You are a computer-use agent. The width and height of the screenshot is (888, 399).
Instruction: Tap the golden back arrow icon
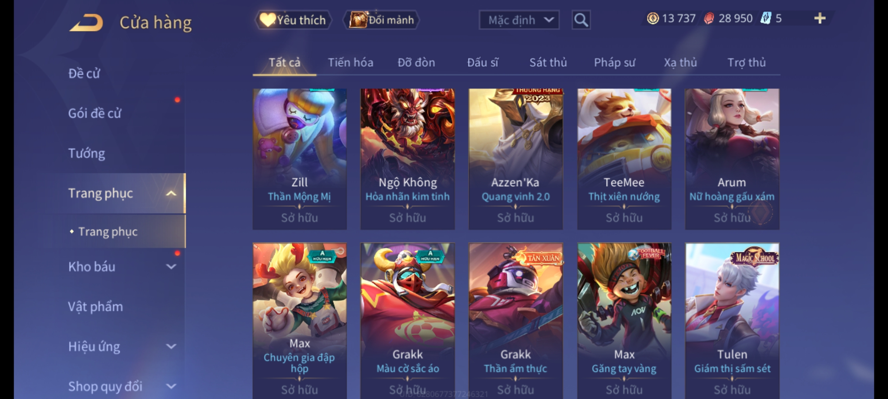click(86, 23)
